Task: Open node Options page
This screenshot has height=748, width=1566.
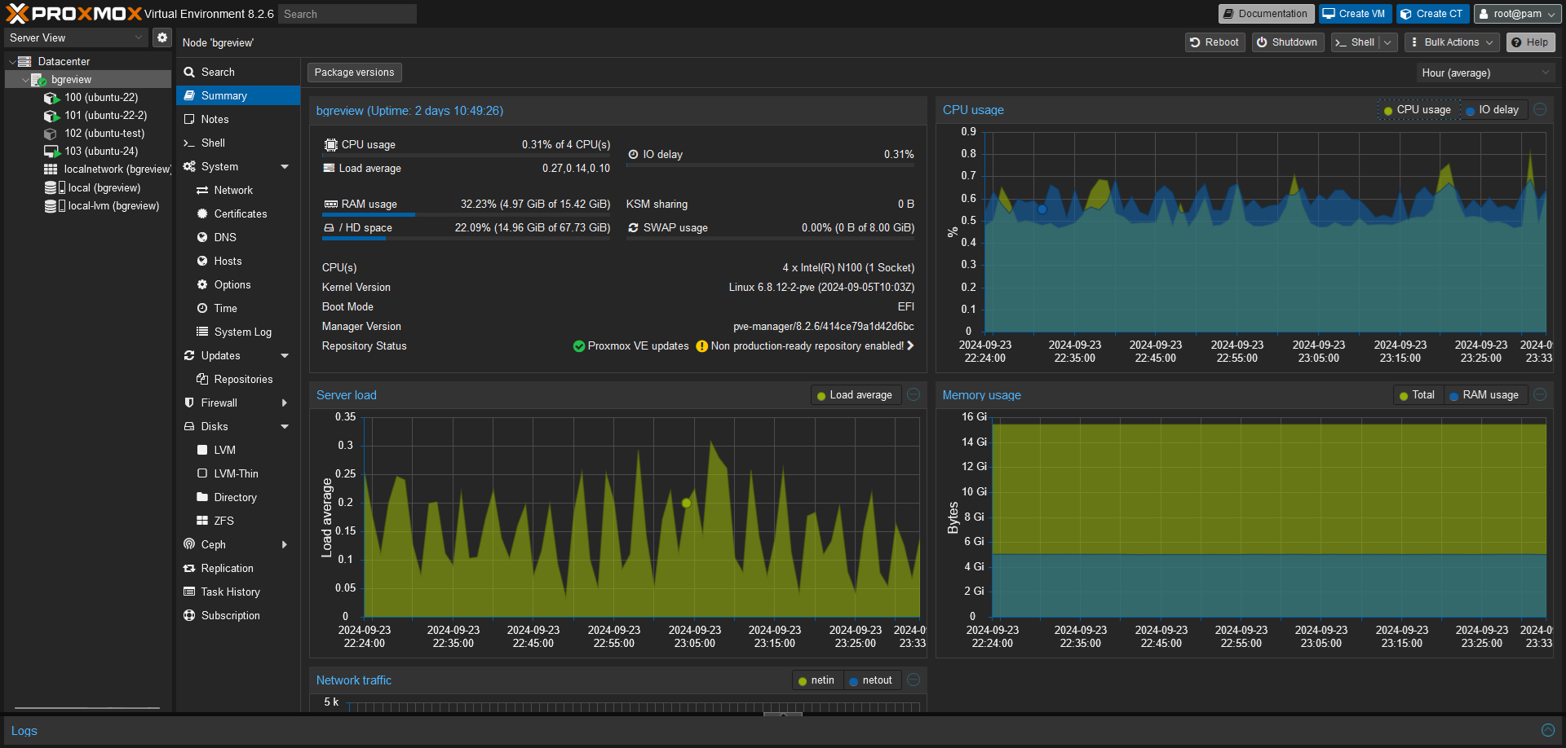Action: [x=238, y=284]
